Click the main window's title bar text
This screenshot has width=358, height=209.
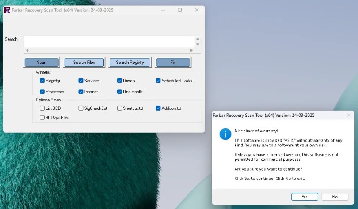coord(63,10)
